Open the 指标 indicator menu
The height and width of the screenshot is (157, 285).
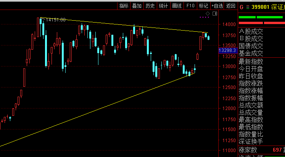tap(124, 6)
